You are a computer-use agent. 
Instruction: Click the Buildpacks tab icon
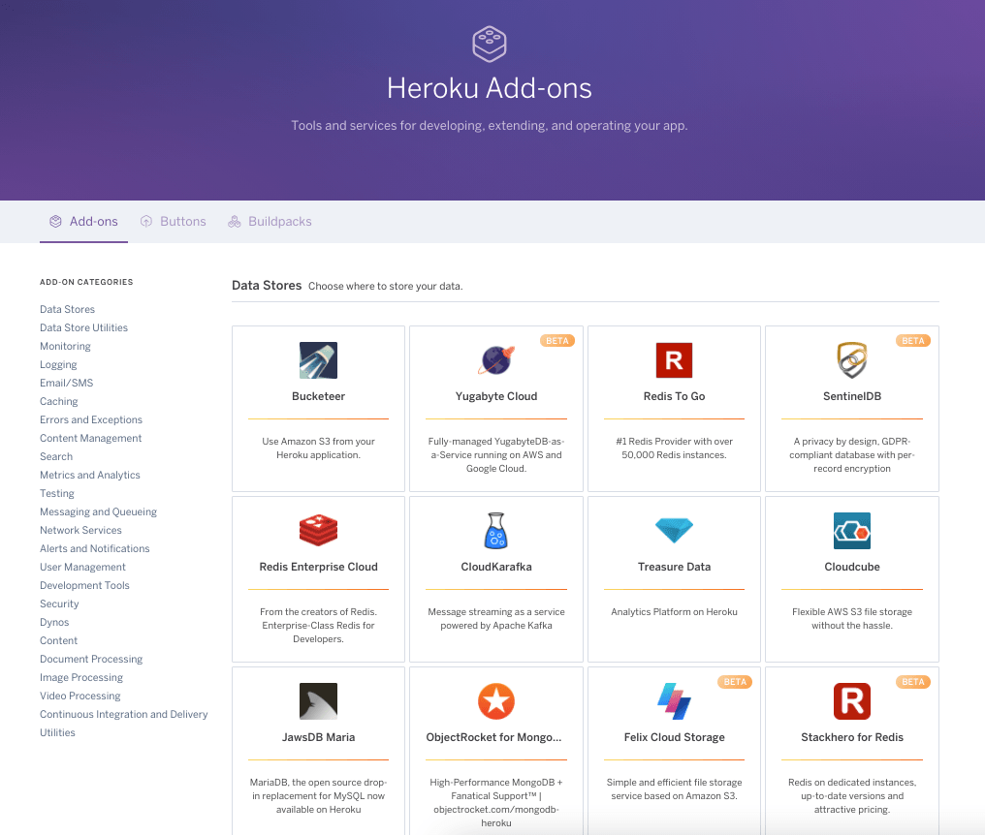[235, 221]
